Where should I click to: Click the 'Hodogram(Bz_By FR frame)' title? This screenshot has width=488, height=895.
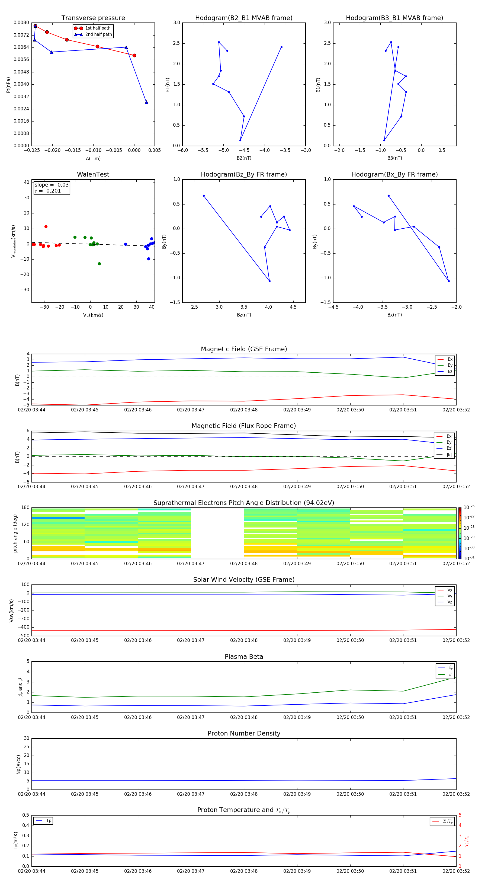[244, 174]
